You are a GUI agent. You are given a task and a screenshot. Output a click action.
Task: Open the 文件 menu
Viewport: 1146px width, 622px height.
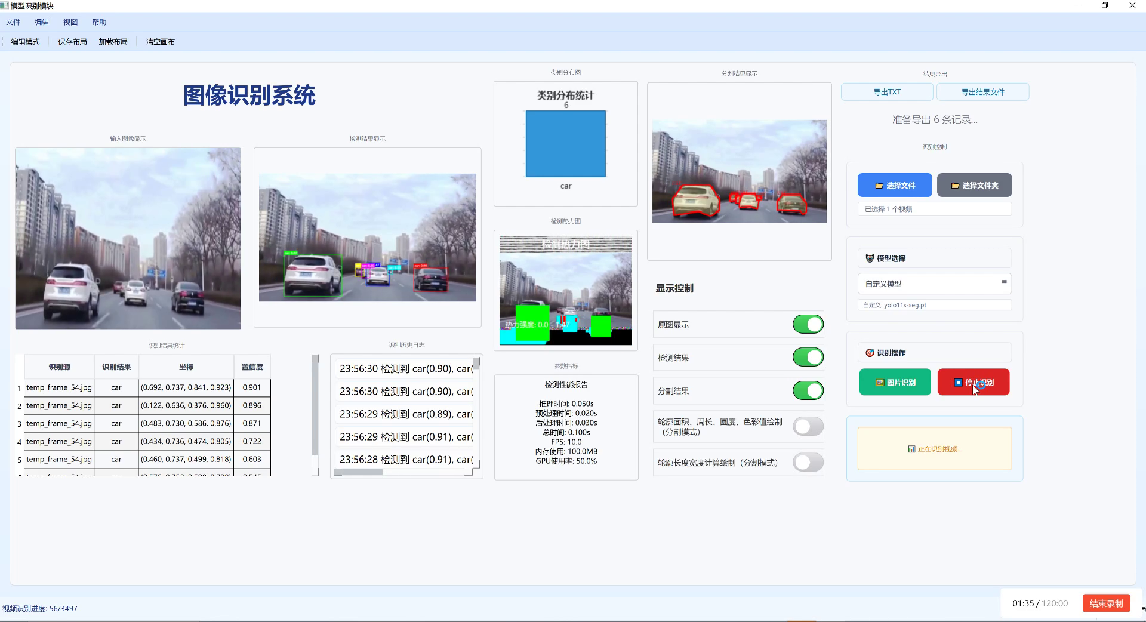(13, 21)
